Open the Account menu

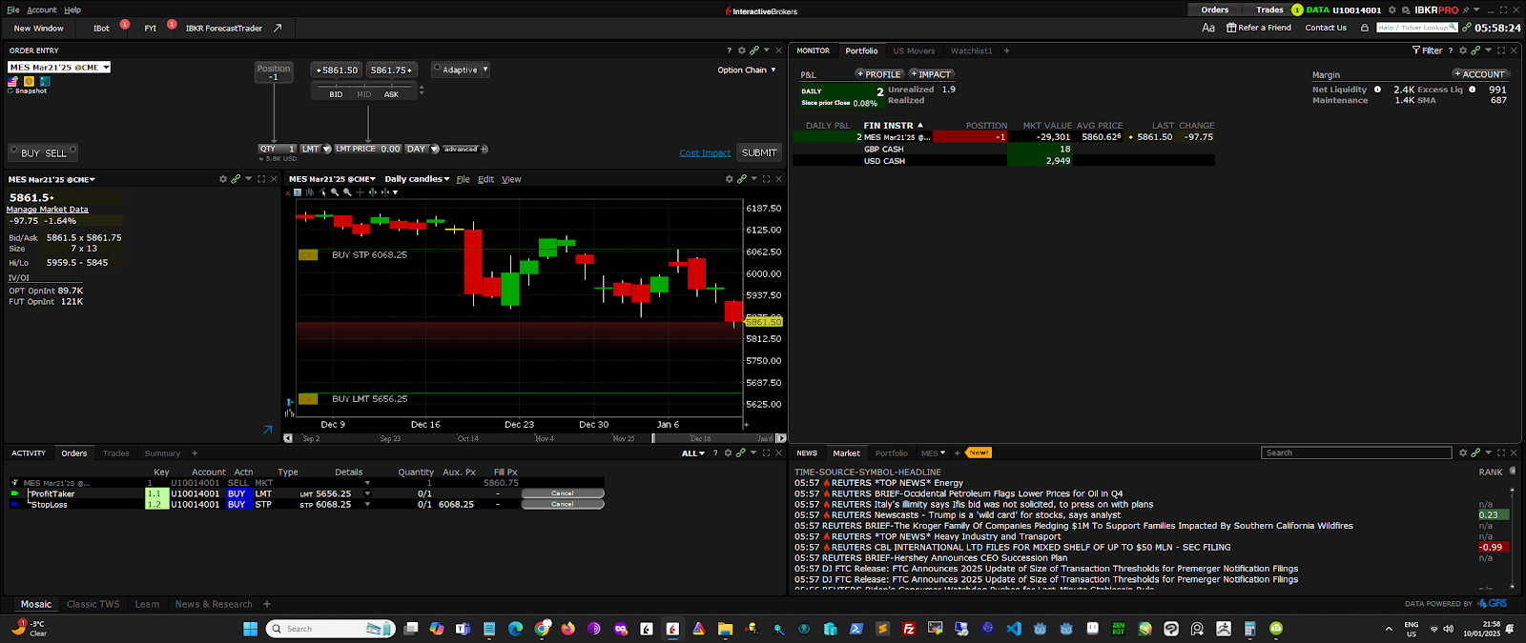click(42, 10)
